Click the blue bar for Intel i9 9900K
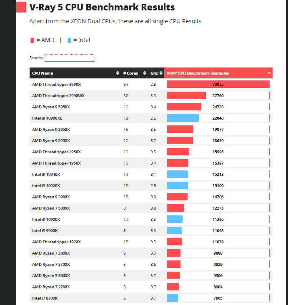Viewport: 288px width, 305px height. pyautogui.click(x=174, y=231)
